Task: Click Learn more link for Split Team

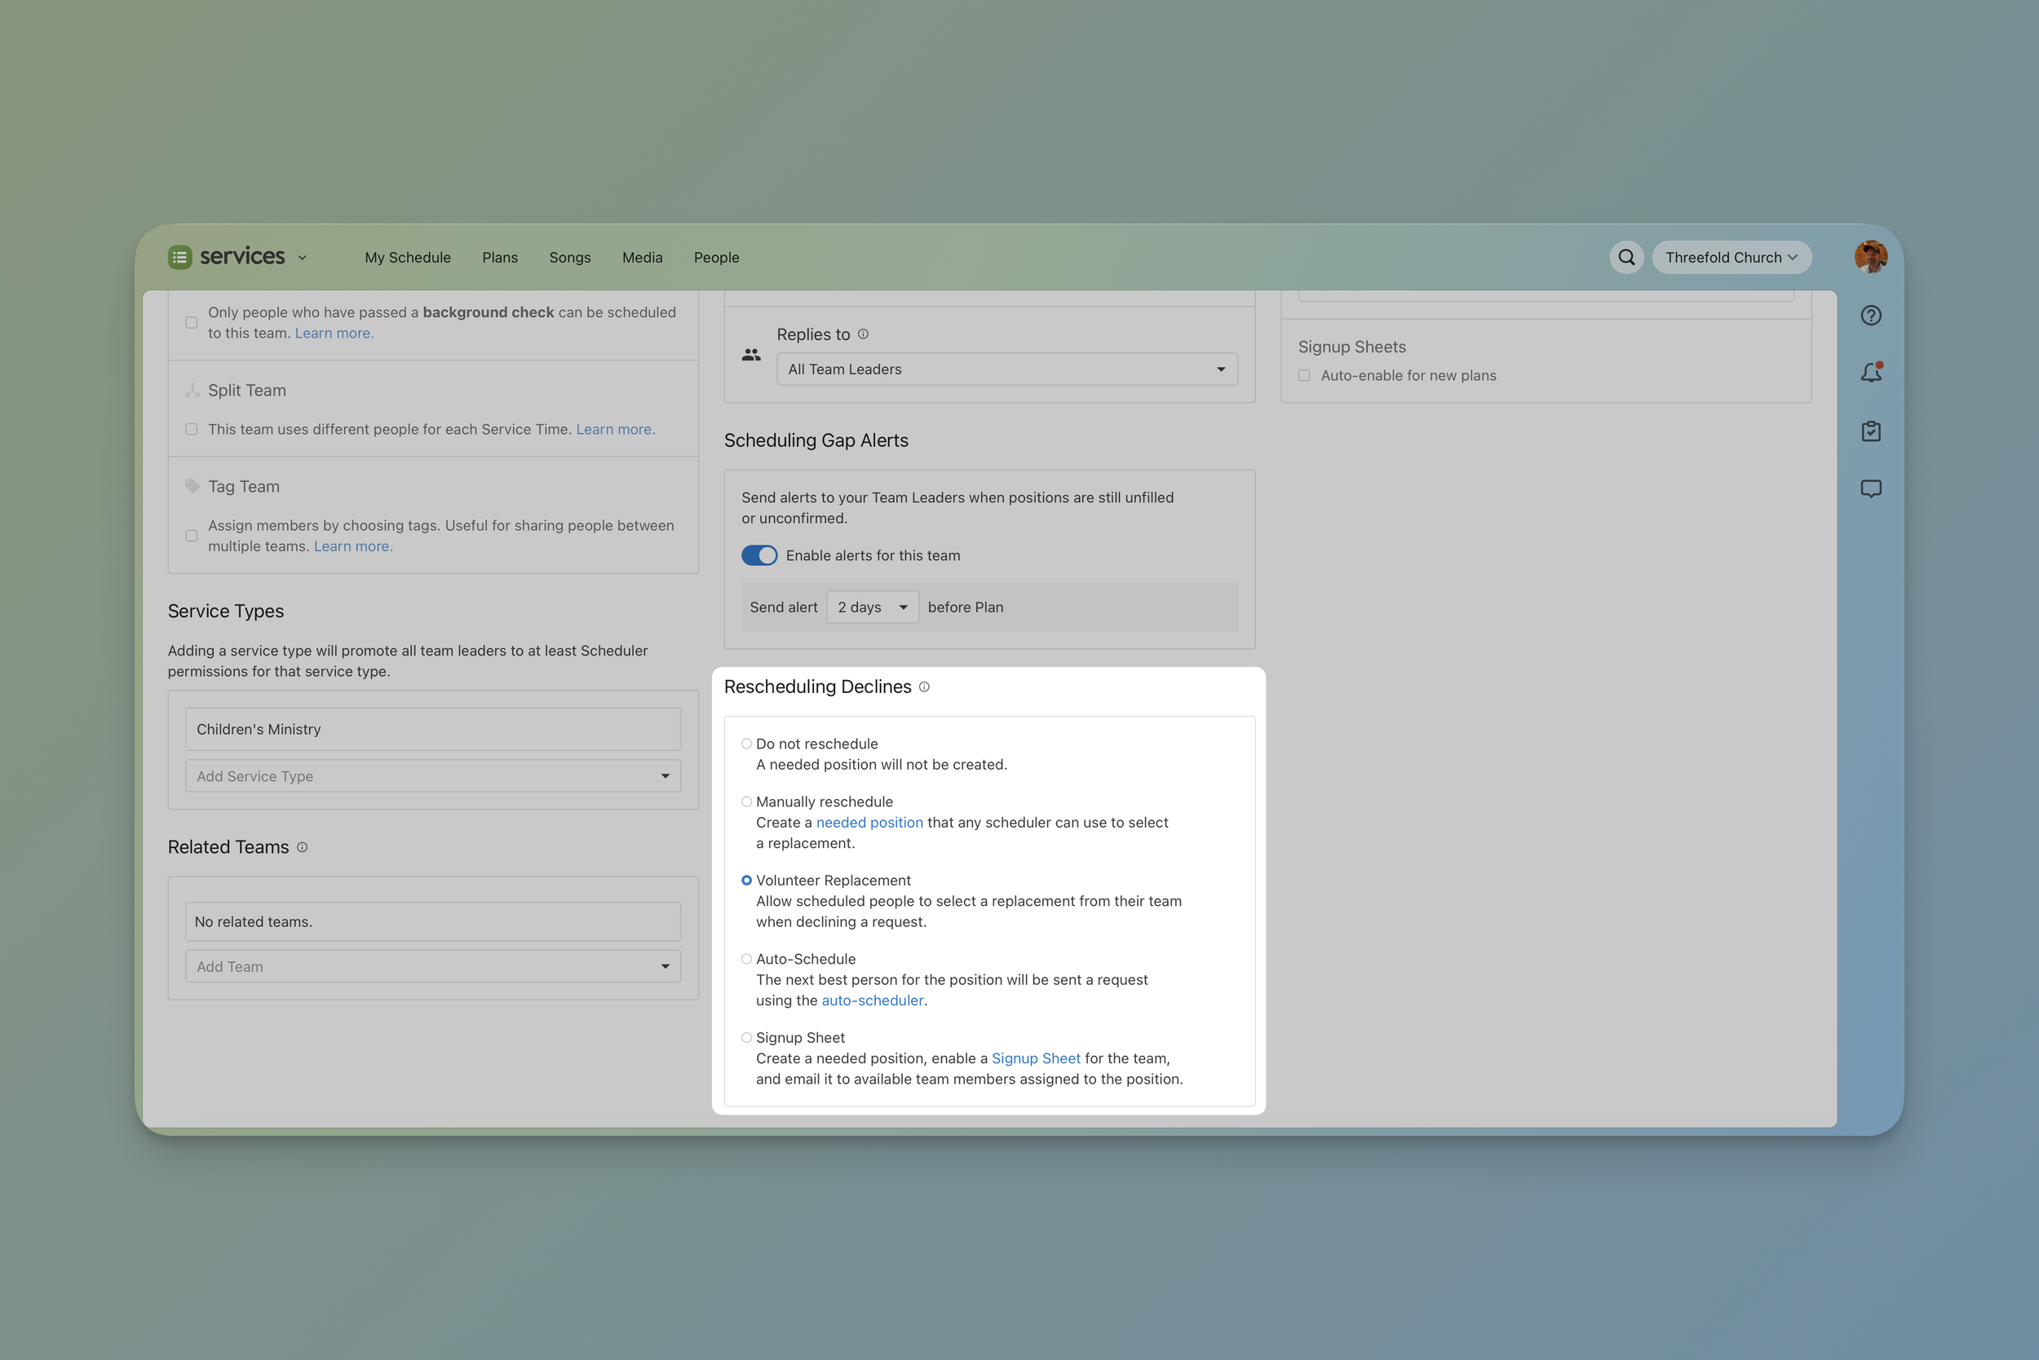Action: [615, 430]
